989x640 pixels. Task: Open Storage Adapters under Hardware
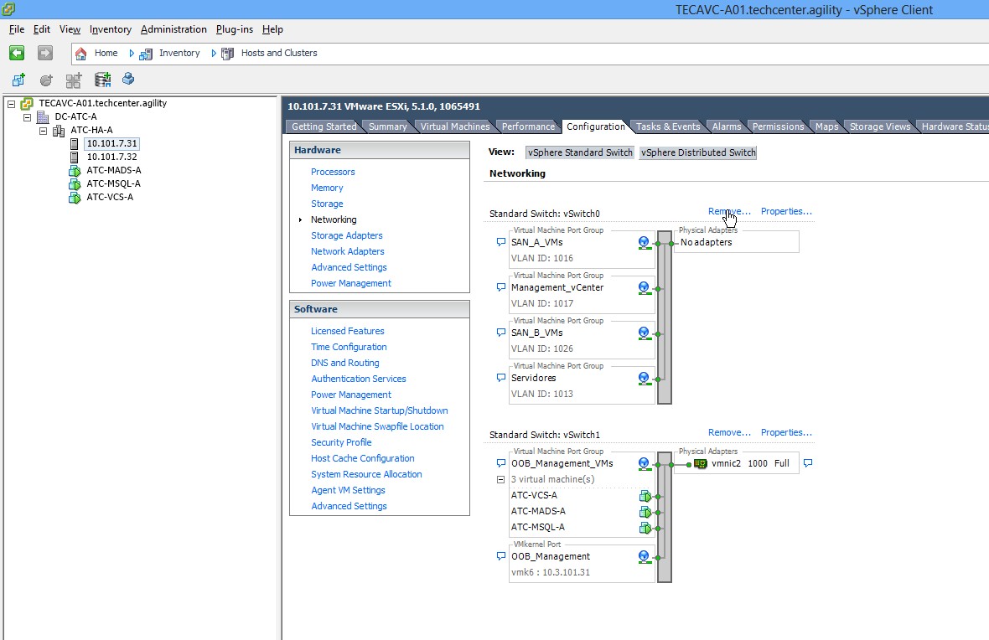point(346,235)
